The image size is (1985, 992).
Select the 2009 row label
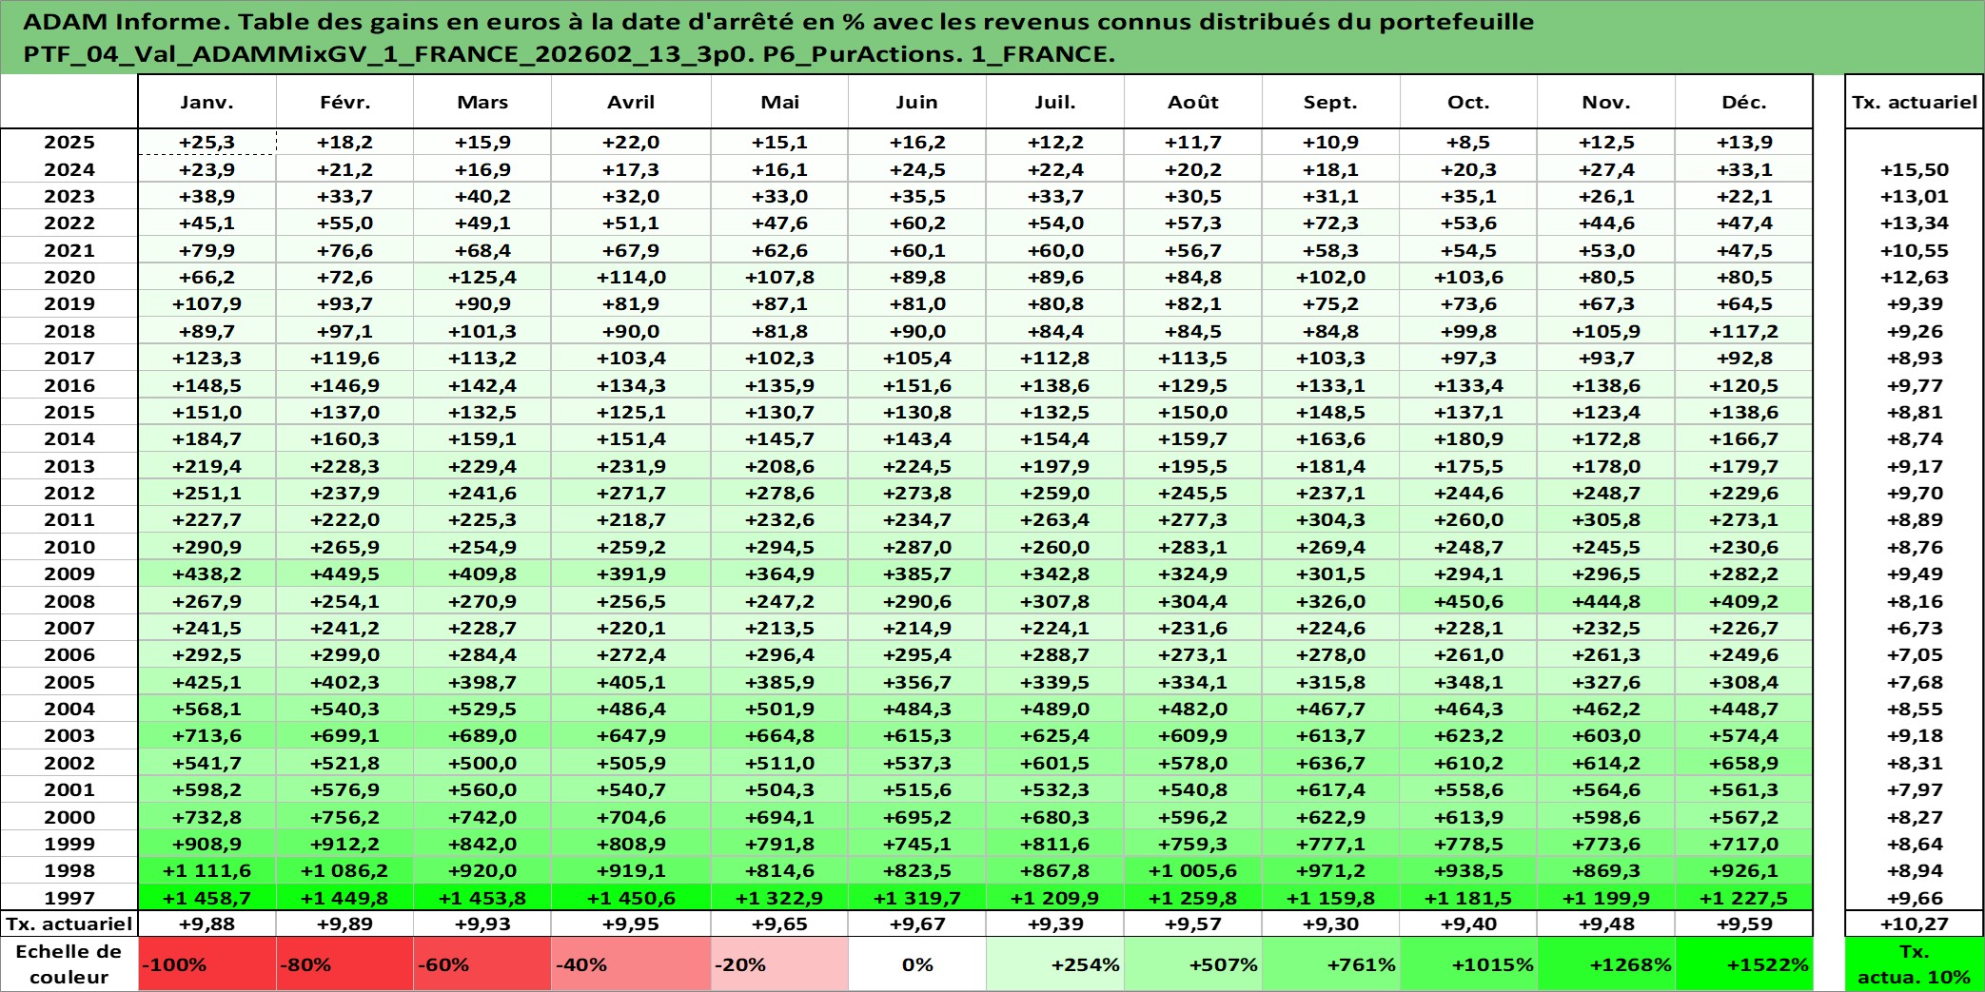coord(69,574)
